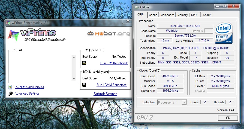Click the Specification field text
Viewport: 244px width, 129px height.
pyautogui.click(x=195, y=48)
